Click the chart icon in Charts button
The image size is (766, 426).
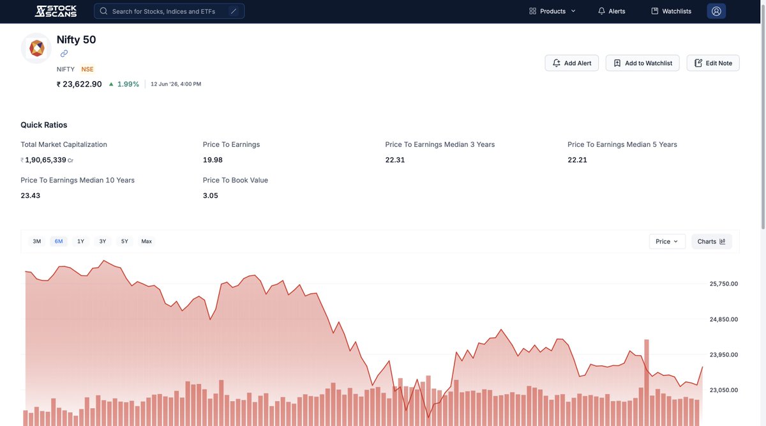[723, 241]
